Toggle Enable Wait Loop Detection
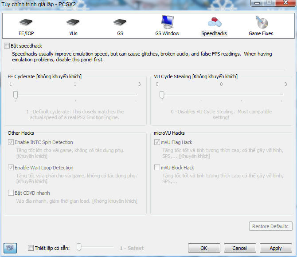This screenshot has width=297, height=257. coord(11,168)
